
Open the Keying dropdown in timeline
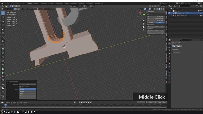(x=16, y=102)
